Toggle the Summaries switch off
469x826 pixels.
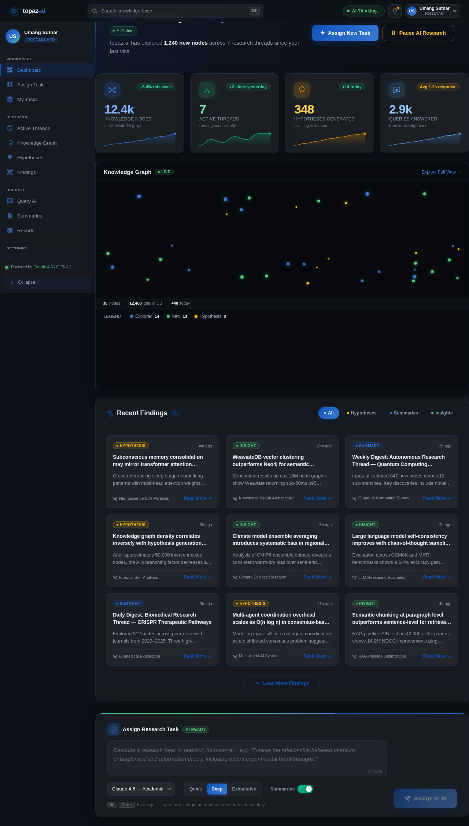tap(305, 789)
